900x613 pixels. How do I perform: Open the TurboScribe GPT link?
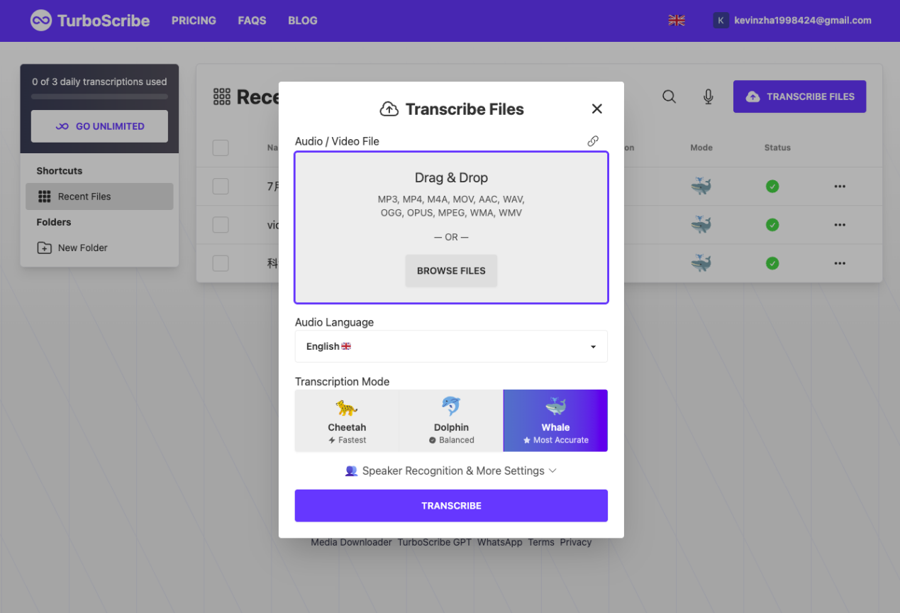[x=434, y=542]
